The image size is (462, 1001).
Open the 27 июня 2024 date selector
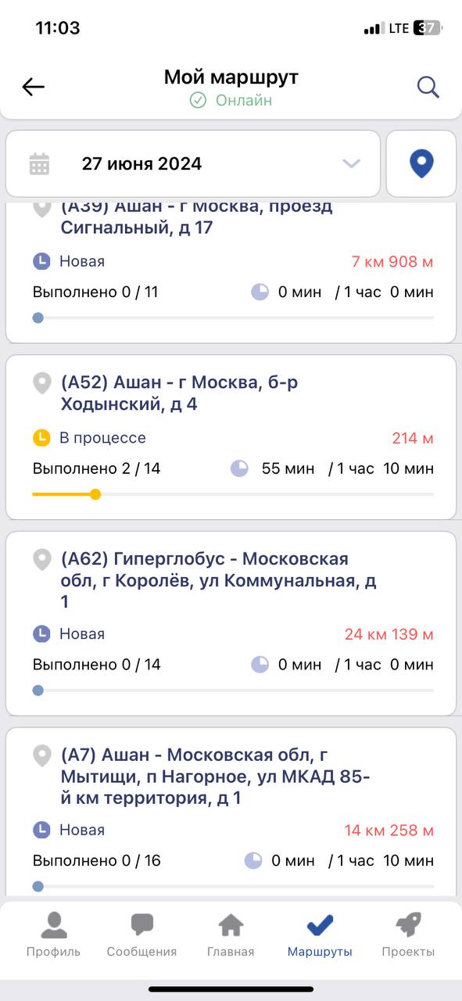click(x=193, y=163)
